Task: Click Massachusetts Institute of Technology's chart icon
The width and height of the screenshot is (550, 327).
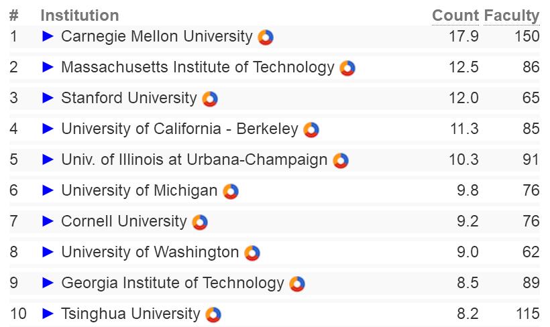Action: click(347, 68)
